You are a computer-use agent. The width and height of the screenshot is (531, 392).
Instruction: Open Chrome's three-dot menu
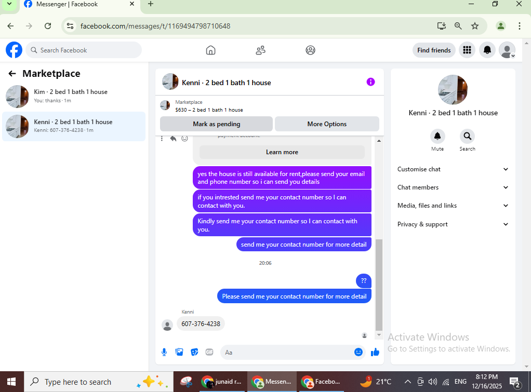tap(519, 26)
